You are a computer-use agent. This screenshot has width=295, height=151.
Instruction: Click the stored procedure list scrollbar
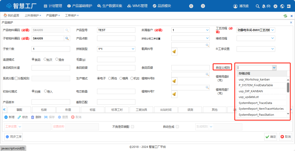(x=288, y=88)
